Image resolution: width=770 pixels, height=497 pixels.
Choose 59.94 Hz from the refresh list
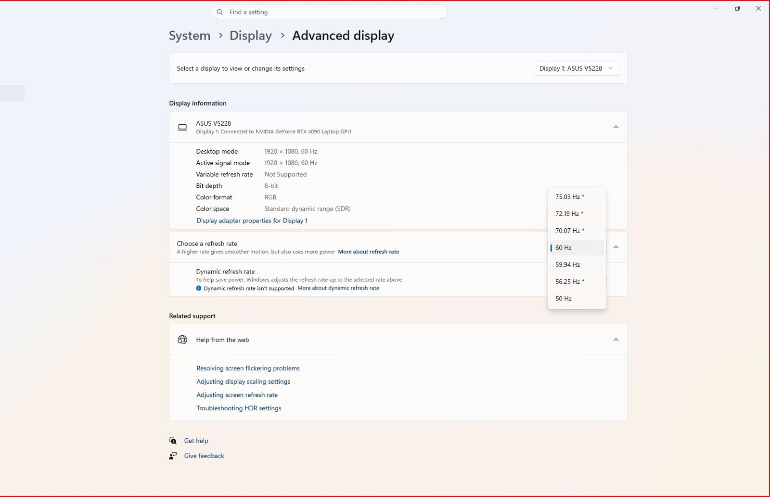(x=567, y=265)
